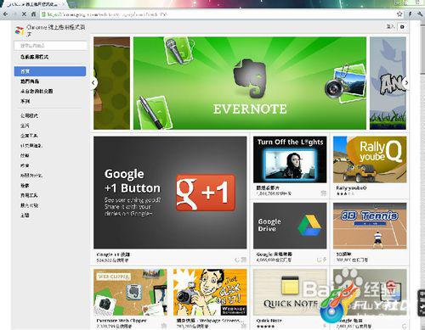
Task: Open the store settings gear button
Action: click(402, 27)
